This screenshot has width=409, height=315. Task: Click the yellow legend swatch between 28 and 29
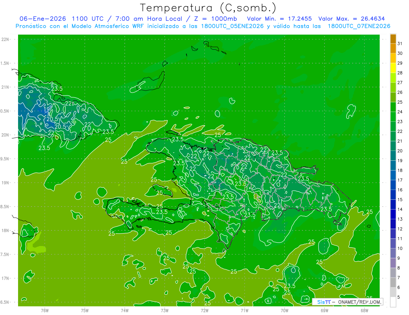coord(393,68)
